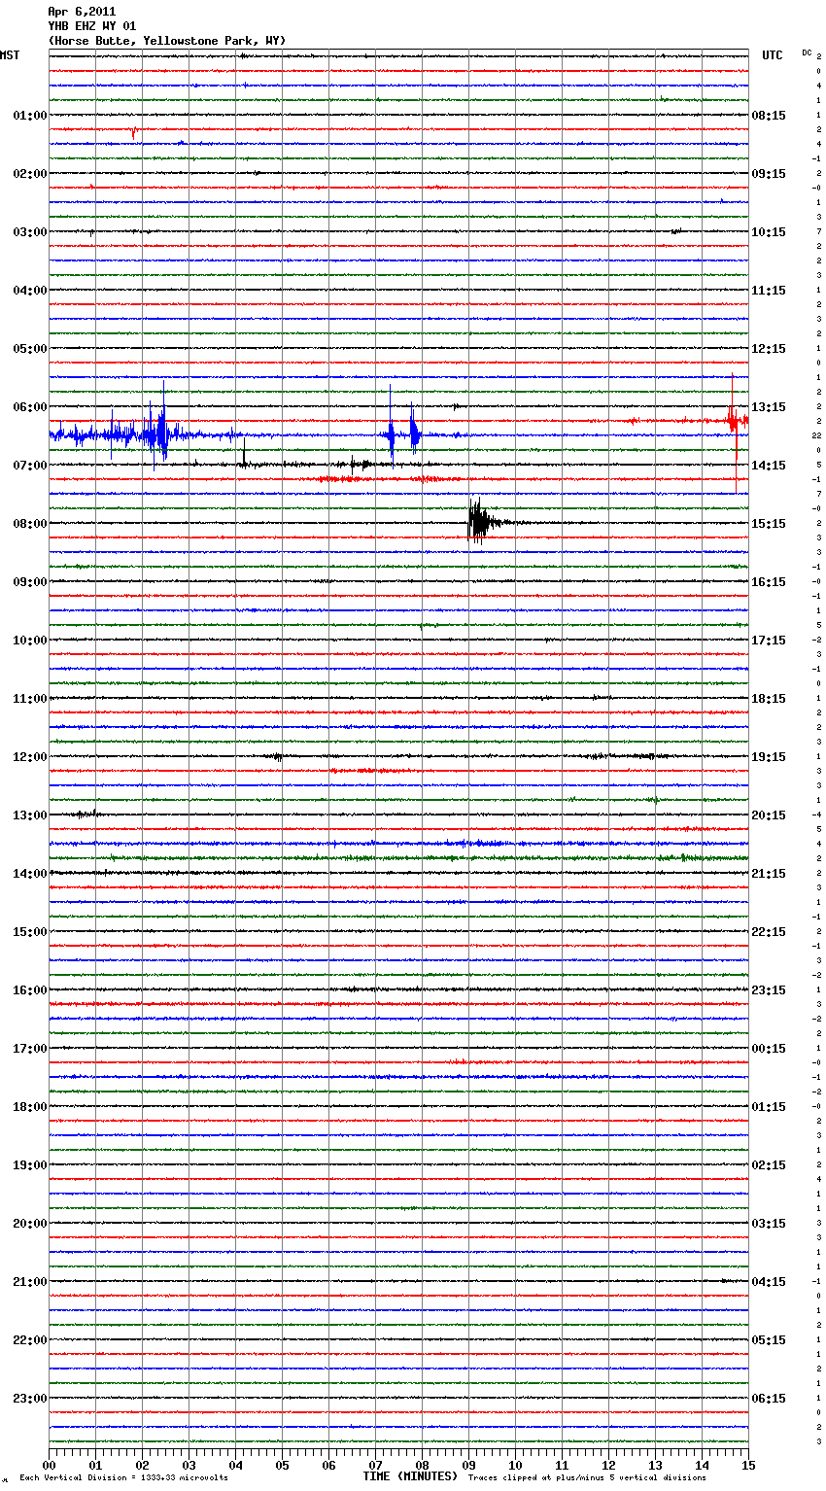Image resolution: width=826 pixels, height=1491 pixels.
Task: Select the 14:00 MST time label
Action: click(30, 874)
